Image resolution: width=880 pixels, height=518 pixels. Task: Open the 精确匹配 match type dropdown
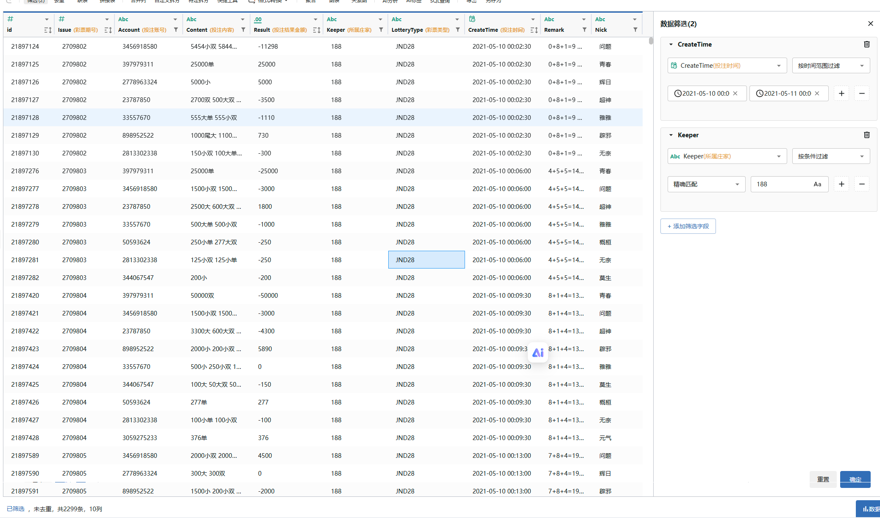[x=706, y=184]
